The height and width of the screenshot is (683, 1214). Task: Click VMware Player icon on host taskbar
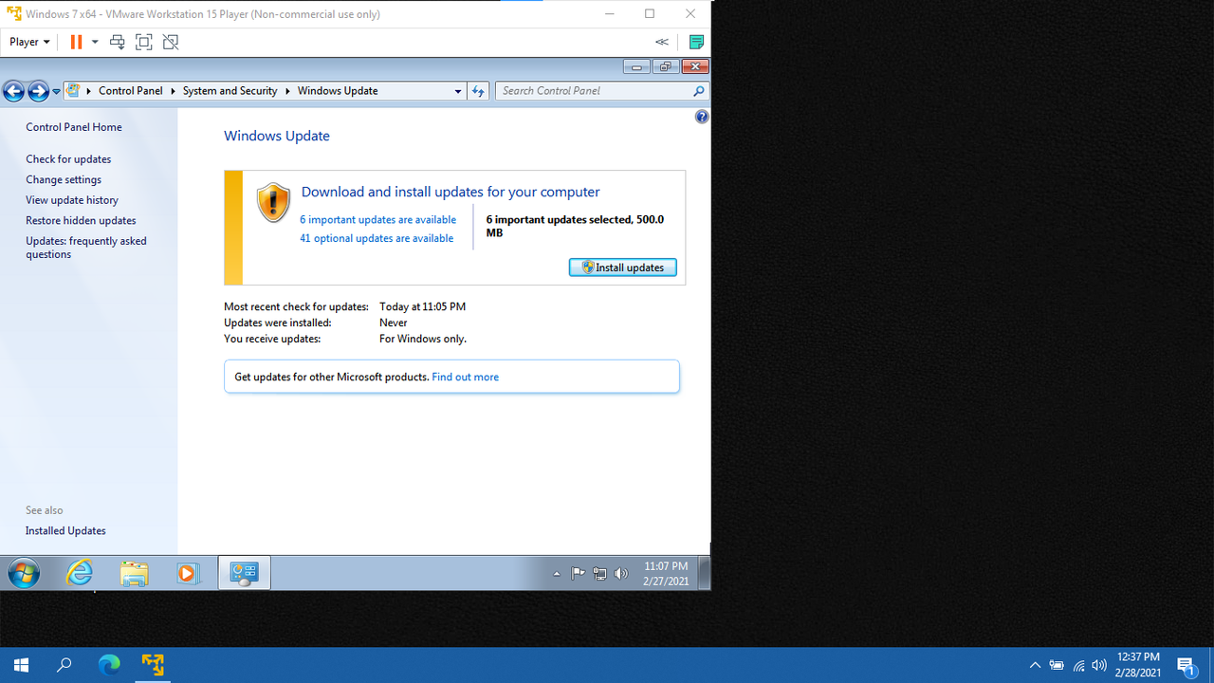(153, 665)
